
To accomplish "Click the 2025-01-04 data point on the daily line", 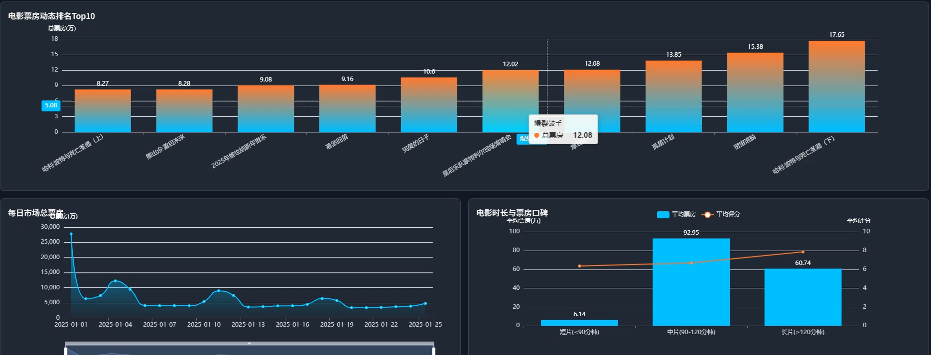I will coord(116,281).
